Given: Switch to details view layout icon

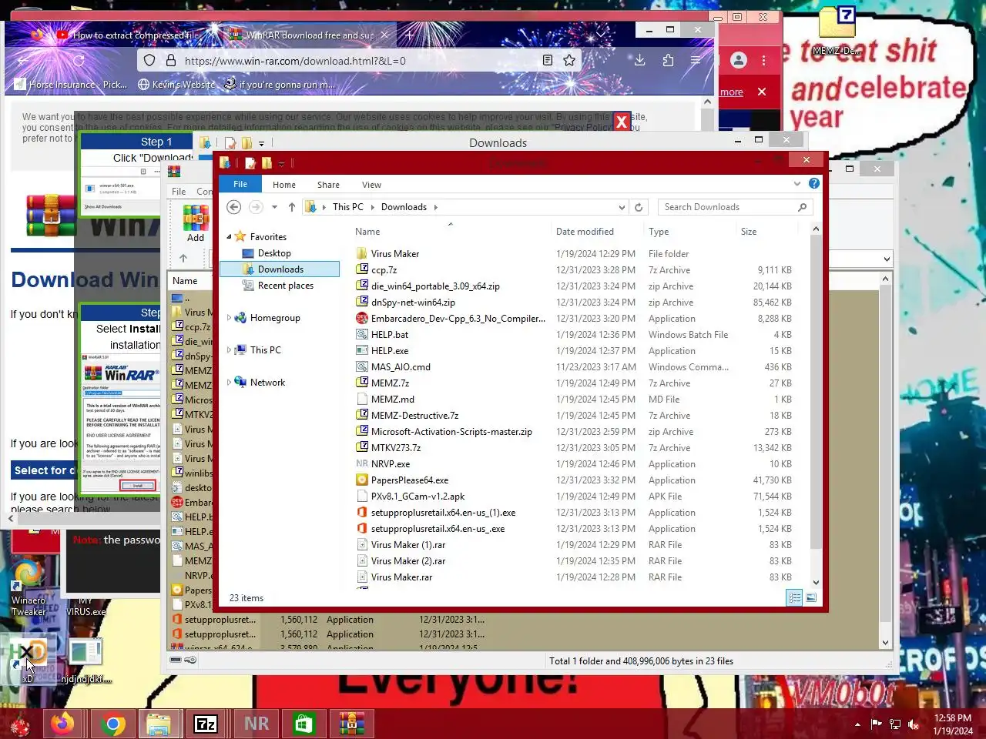Looking at the screenshot, I should pos(794,597).
